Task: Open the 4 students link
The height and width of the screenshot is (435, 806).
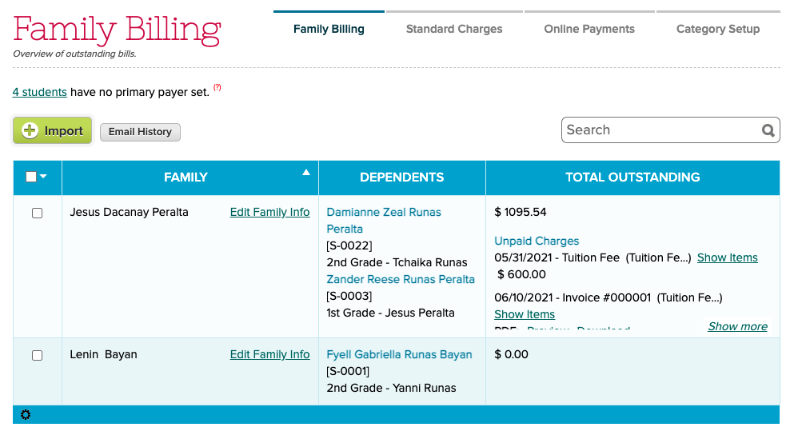Action: (x=40, y=92)
